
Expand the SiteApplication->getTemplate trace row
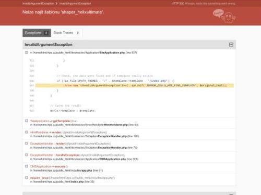tap(27, 121)
